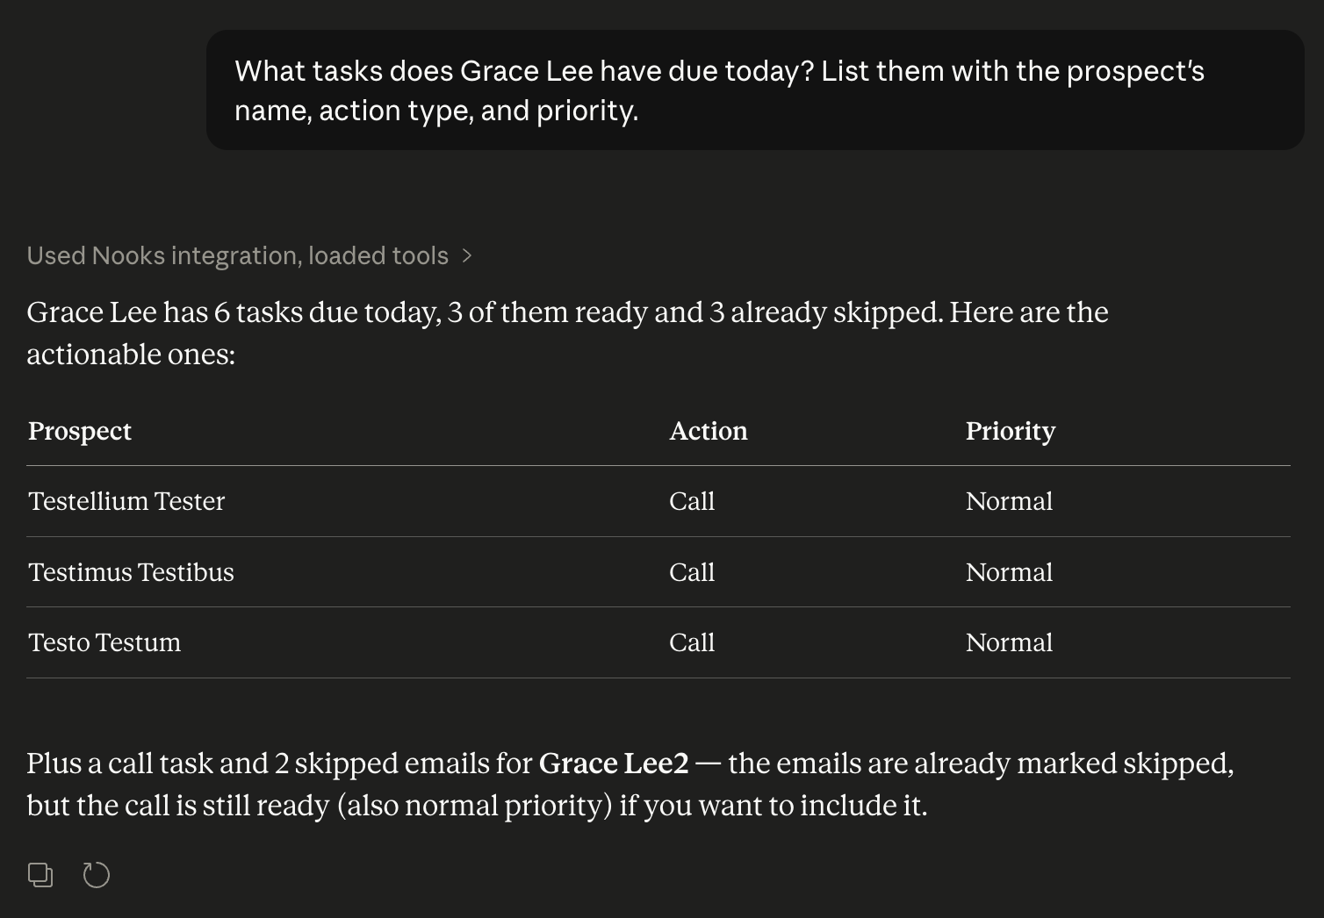Click Call action in Testo Testum row
This screenshot has height=918, width=1324.
[692, 642]
